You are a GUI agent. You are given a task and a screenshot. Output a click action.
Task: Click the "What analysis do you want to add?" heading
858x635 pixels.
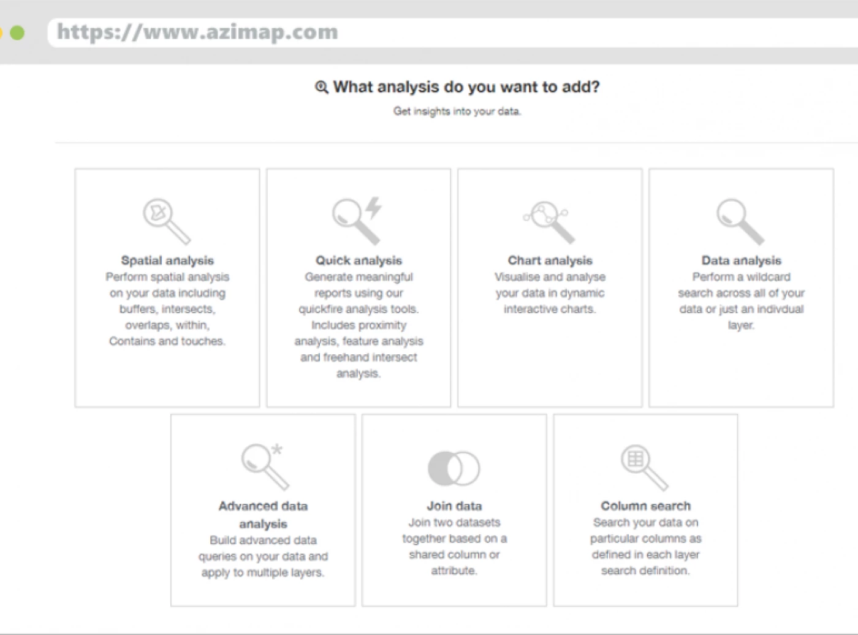pos(466,87)
